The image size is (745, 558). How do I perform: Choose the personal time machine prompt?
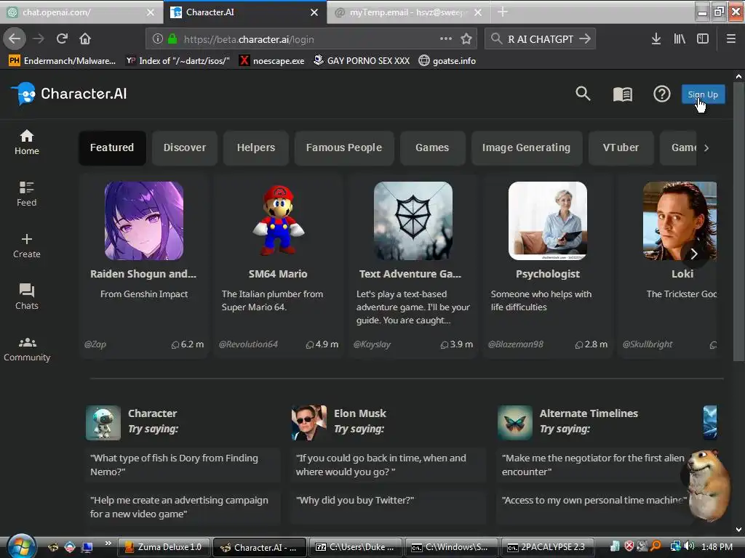(594, 506)
